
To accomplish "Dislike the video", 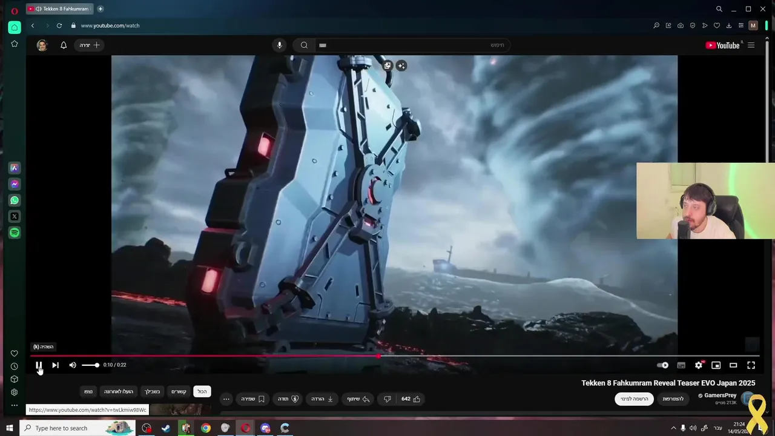I will (387, 399).
